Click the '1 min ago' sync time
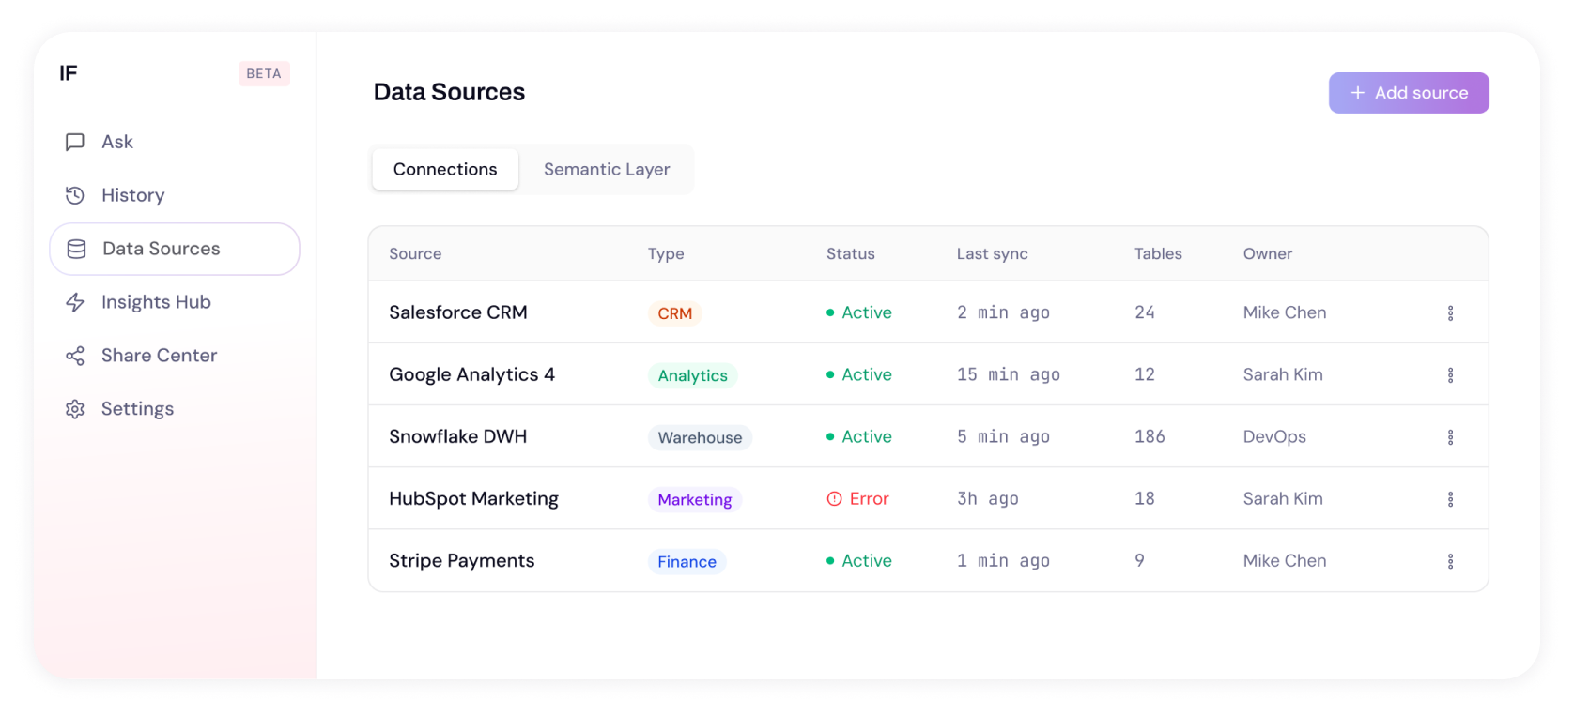The width and height of the screenshot is (1574, 715). coord(1003,560)
